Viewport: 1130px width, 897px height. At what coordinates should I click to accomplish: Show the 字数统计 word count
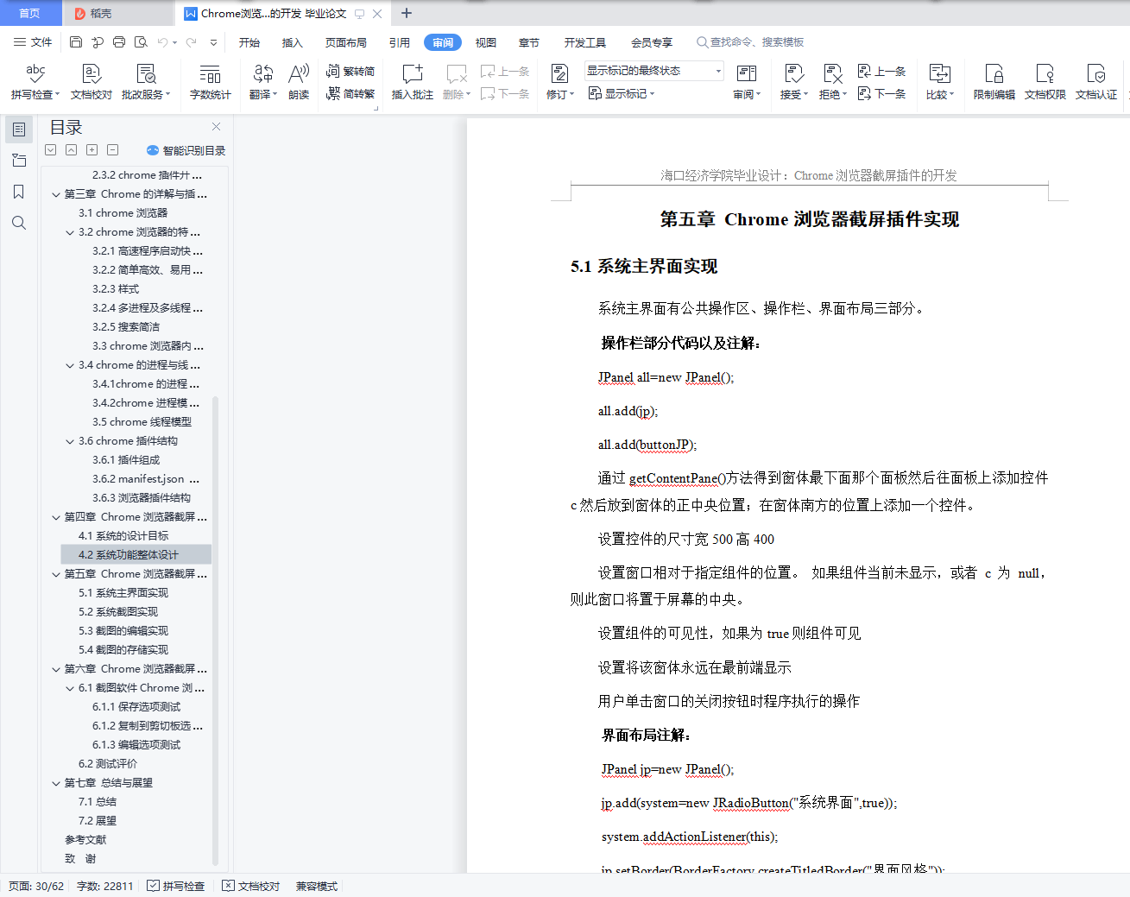click(211, 82)
